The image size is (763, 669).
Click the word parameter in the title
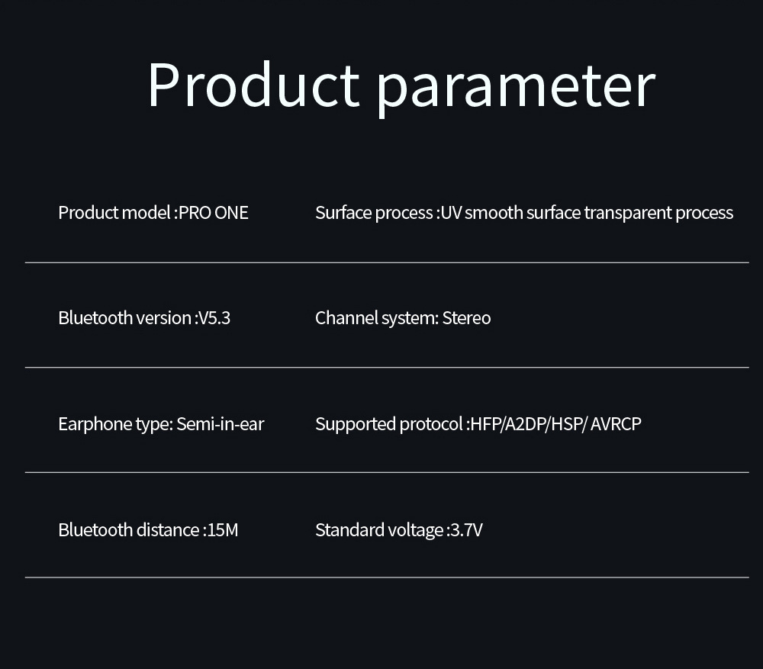[516, 88]
